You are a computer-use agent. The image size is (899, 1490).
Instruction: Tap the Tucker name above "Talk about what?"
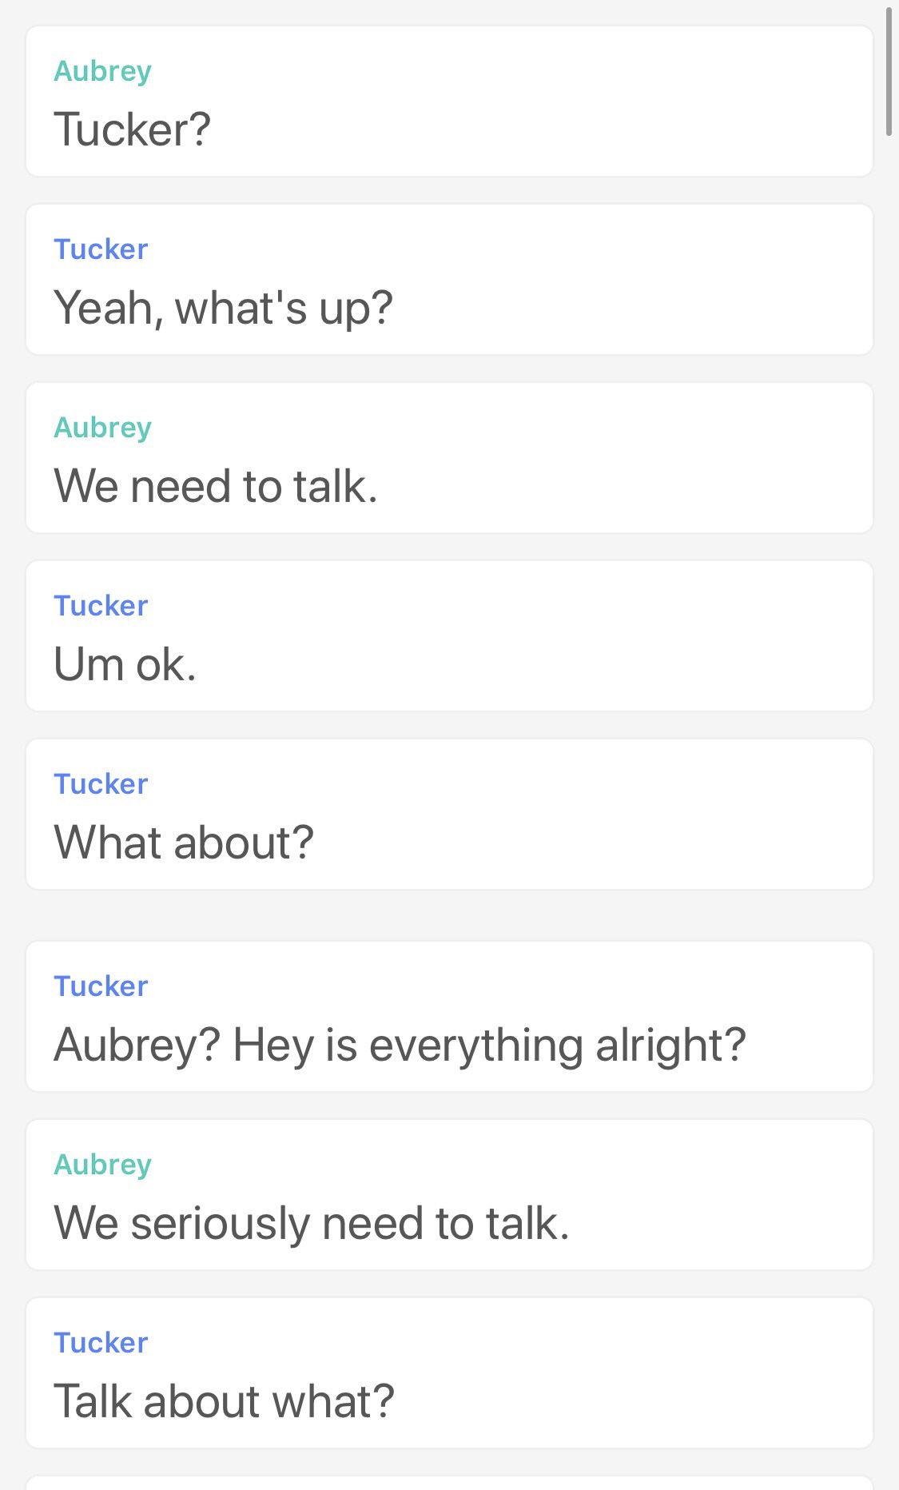[101, 1343]
